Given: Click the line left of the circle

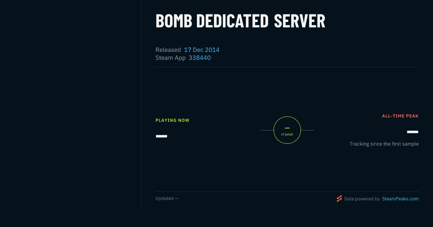Looking at the screenshot, I should coord(267,130).
